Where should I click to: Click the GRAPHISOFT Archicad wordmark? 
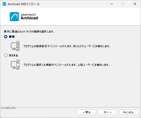pyautogui.click(x=29, y=17)
